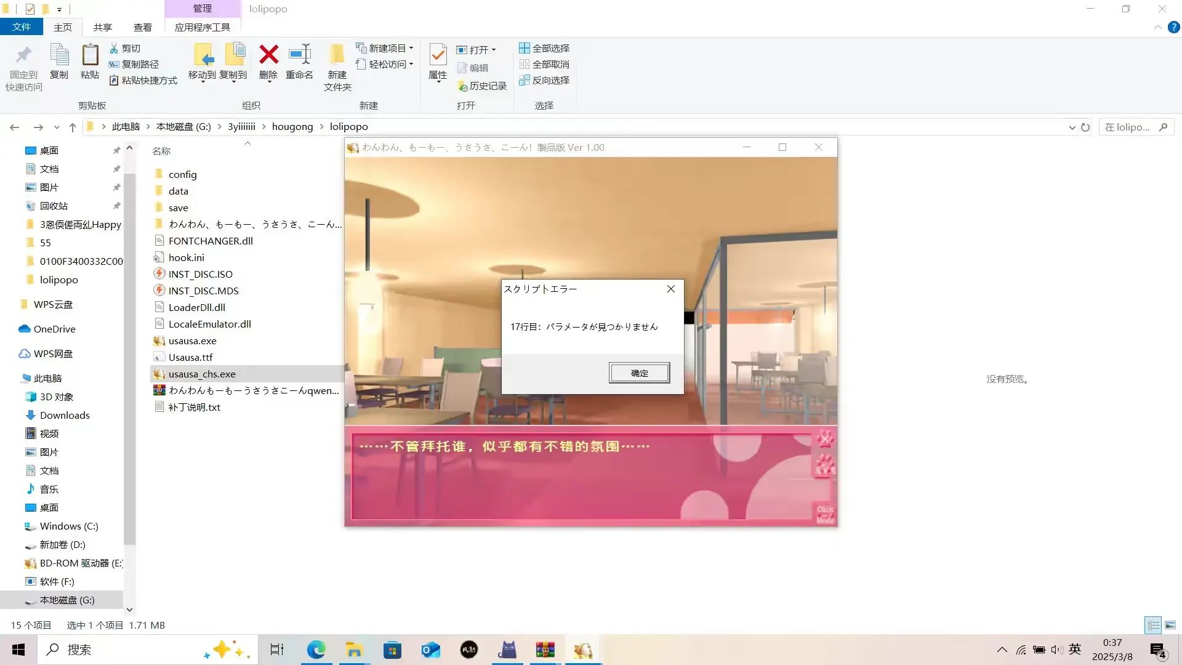The width and height of the screenshot is (1182, 665).
Task: Click Invert selection (反向选择)
Action: click(544, 80)
